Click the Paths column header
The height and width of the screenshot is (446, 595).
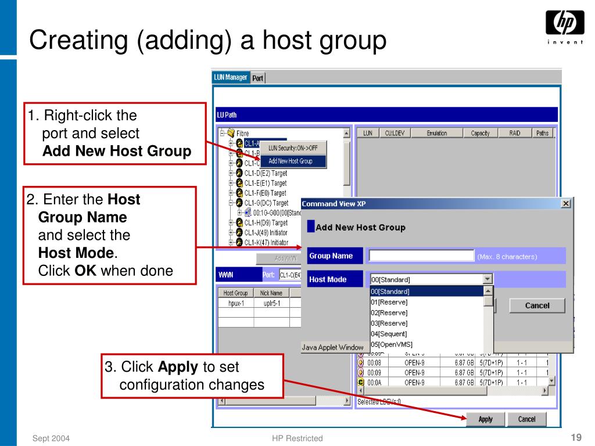pos(542,133)
